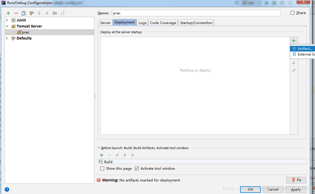Remove the before launch task
Viewport: 315px width, 194px height.
109,155
